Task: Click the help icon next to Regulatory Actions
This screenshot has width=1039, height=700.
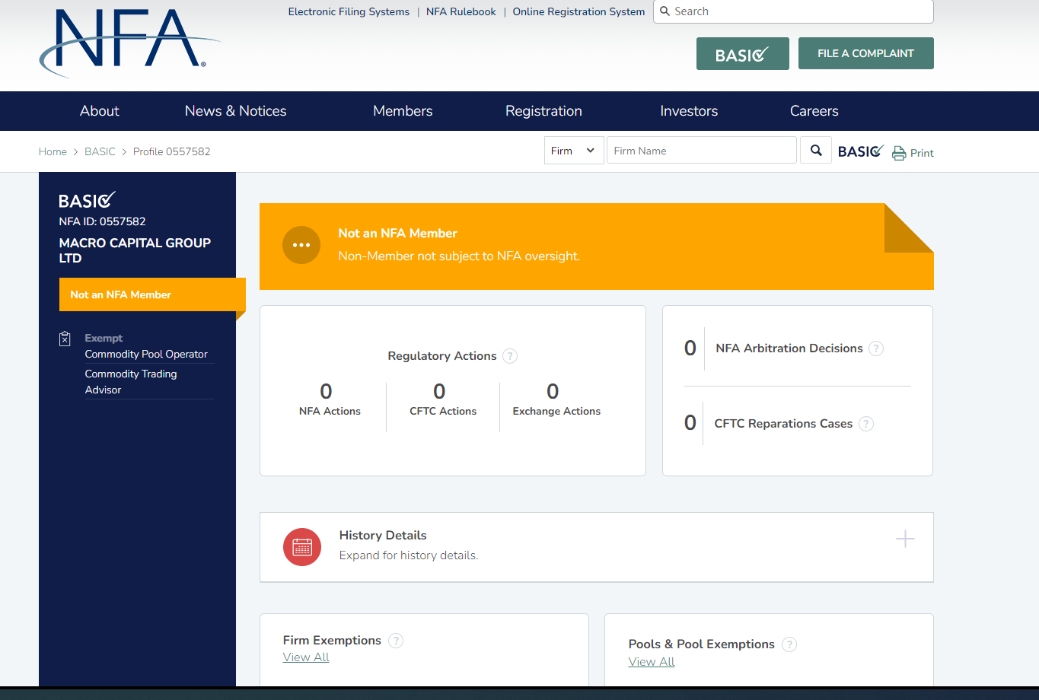Action: click(510, 356)
